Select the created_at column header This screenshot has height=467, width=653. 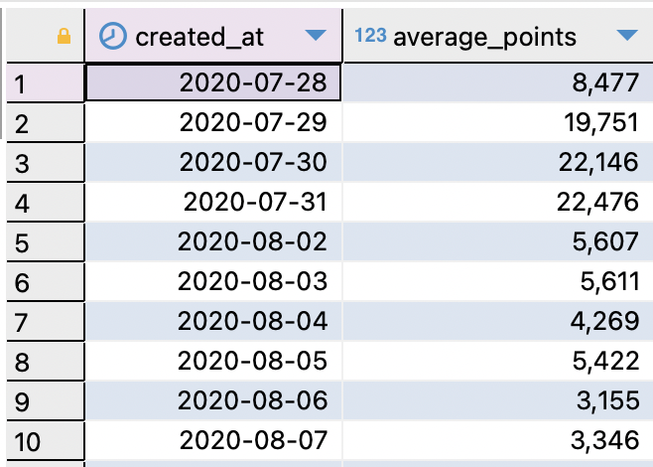click(x=213, y=36)
